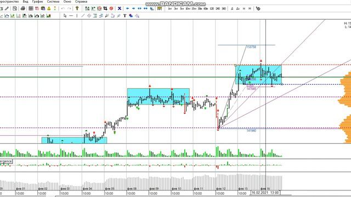351x197 pixels.
Task: Select the 5-minute timeframe button
Action: click(182, 9)
